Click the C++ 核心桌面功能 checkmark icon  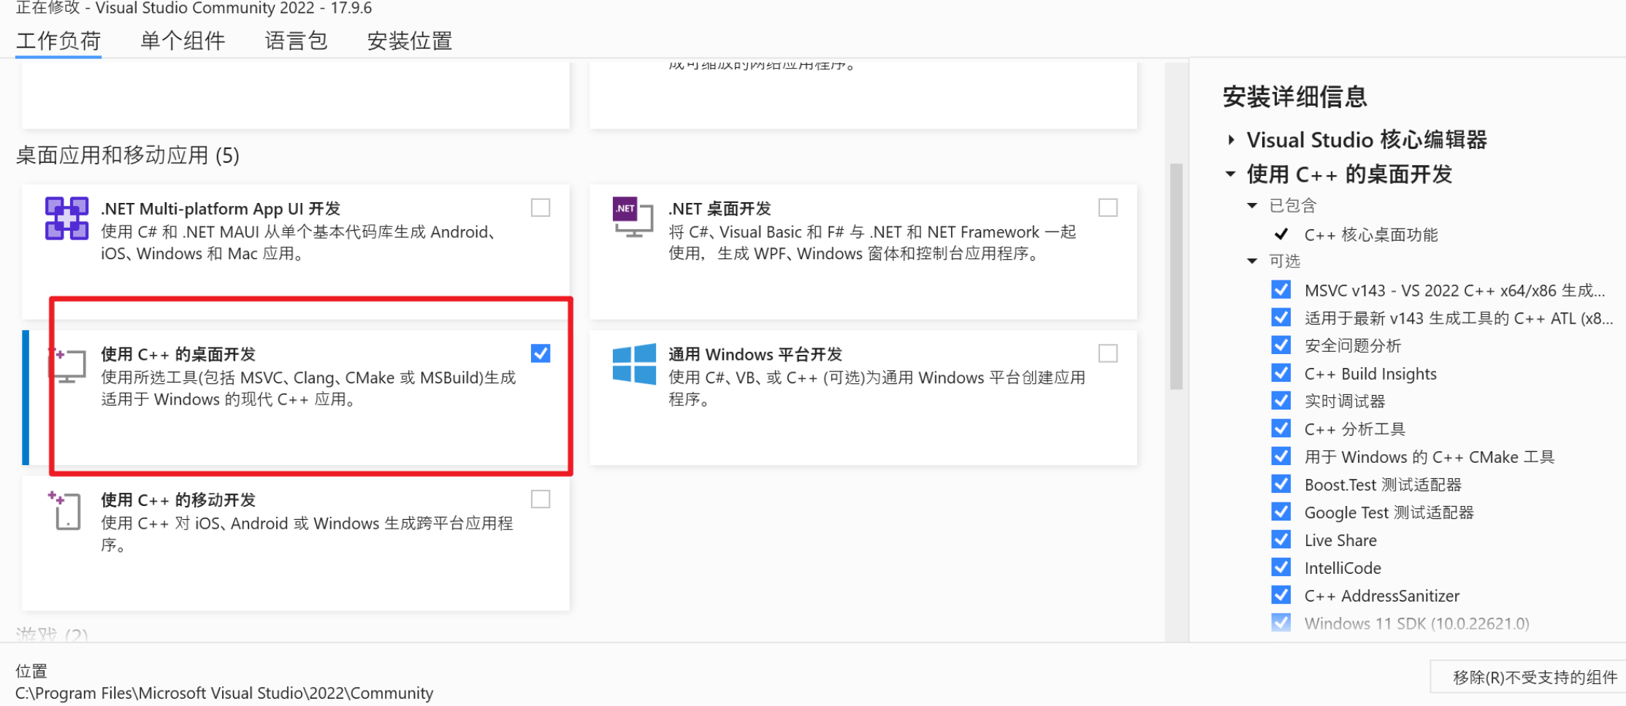pyautogui.click(x=1280, y=234)
